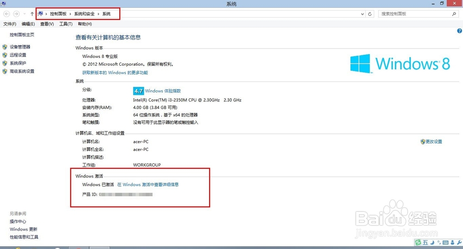Click the Windows 已激活 status text

coord(98,185)
